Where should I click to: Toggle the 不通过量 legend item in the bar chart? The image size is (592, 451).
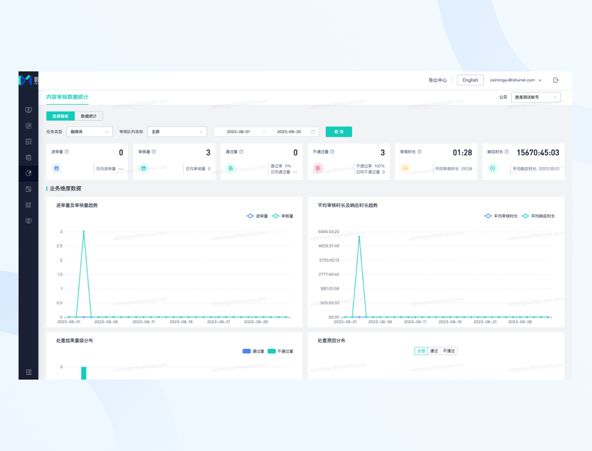click(281, 351)
